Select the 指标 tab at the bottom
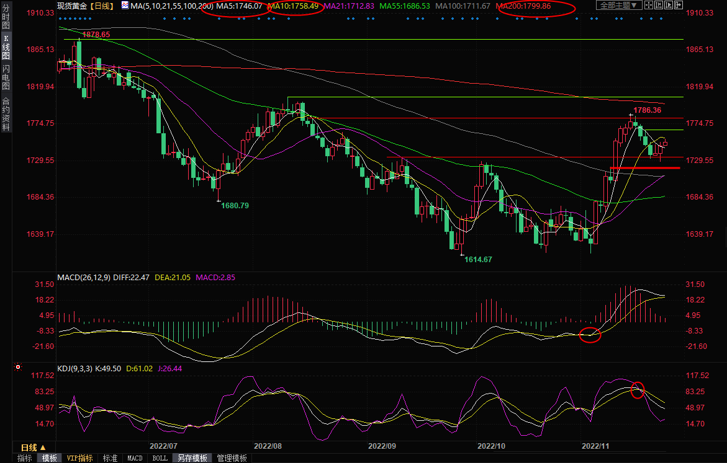 pos(25,458)
